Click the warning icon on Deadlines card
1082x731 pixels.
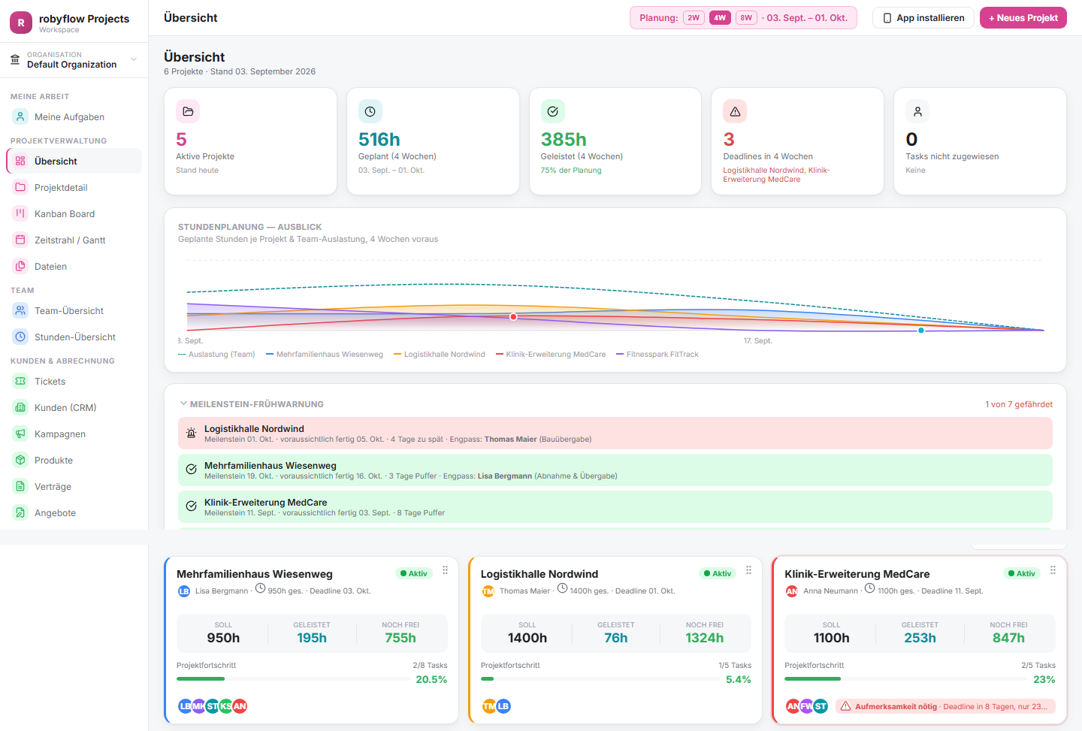click(x=735, y=111)
